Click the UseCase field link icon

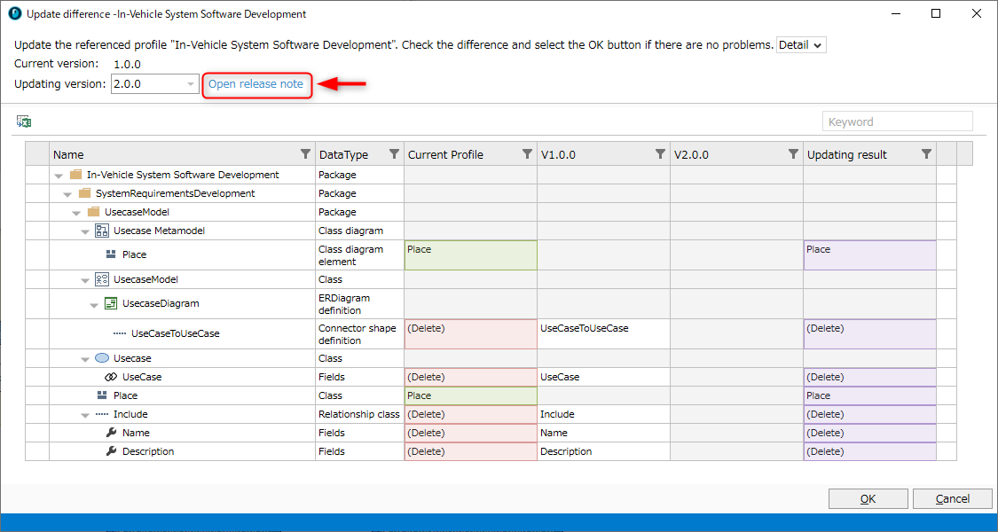click(x=111, y=377)
